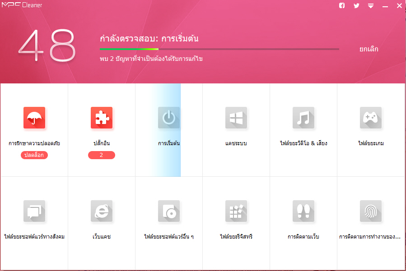Click the scan progress bar

coord(219,49)
